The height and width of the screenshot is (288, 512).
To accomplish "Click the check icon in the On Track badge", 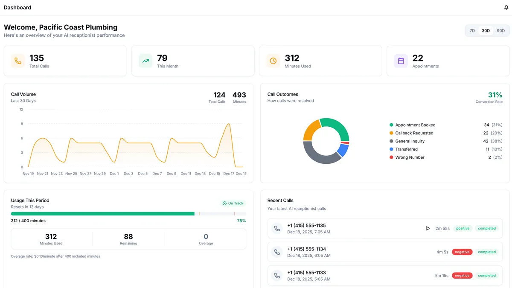I will pos(224,203).
